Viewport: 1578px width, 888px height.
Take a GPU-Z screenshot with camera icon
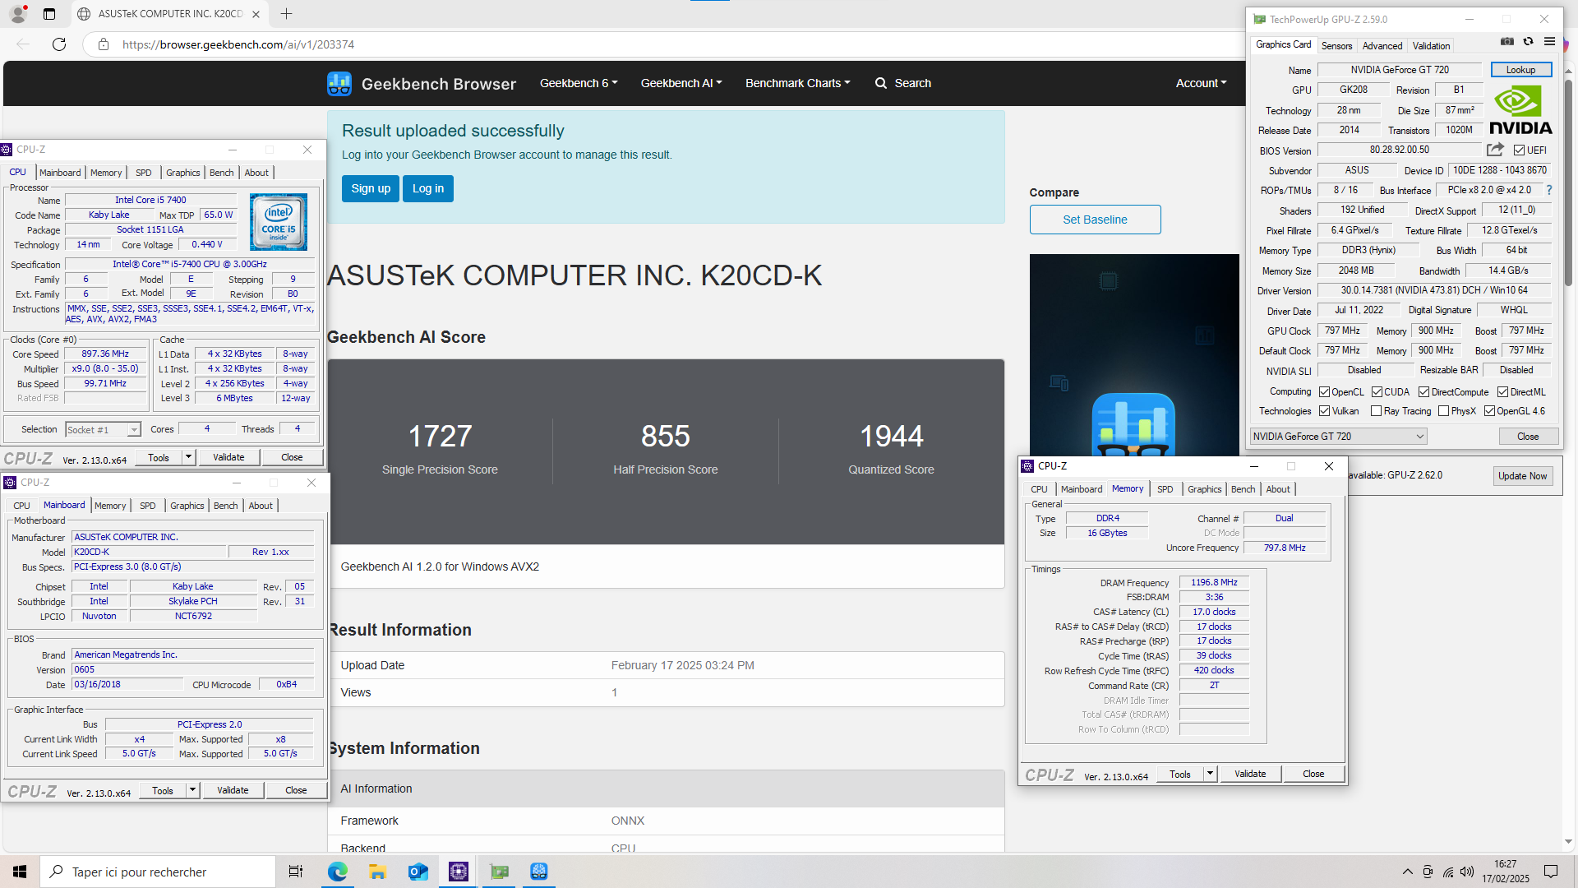1506,42
